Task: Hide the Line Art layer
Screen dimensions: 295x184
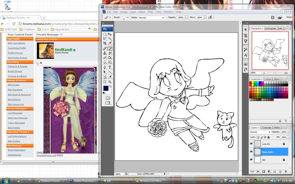Action: (x=251, y=144)
